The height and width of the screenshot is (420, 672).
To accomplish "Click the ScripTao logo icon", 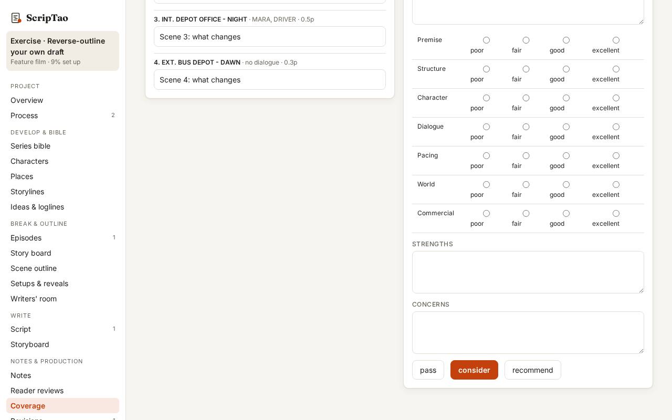I will click(x=16, y=18).
